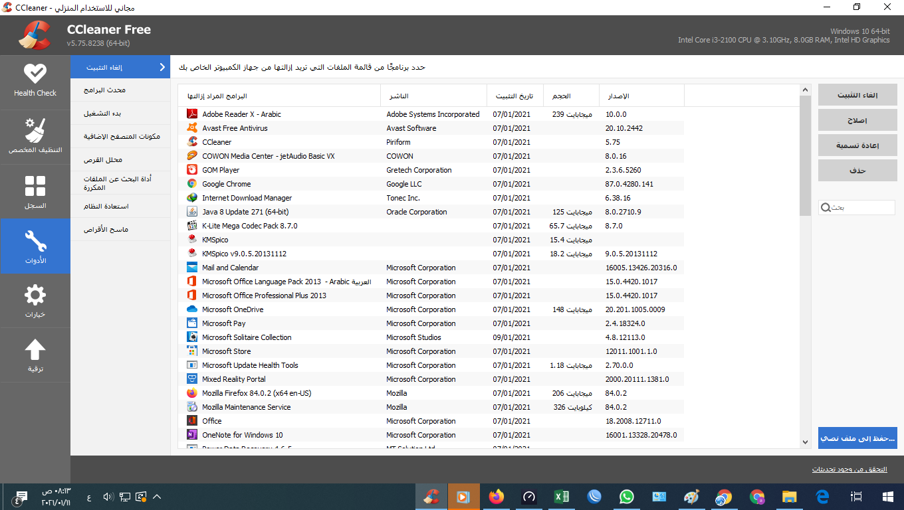Open the إلغاء التثبيت (Uninstall) tool tab

(x=120, y=67)
